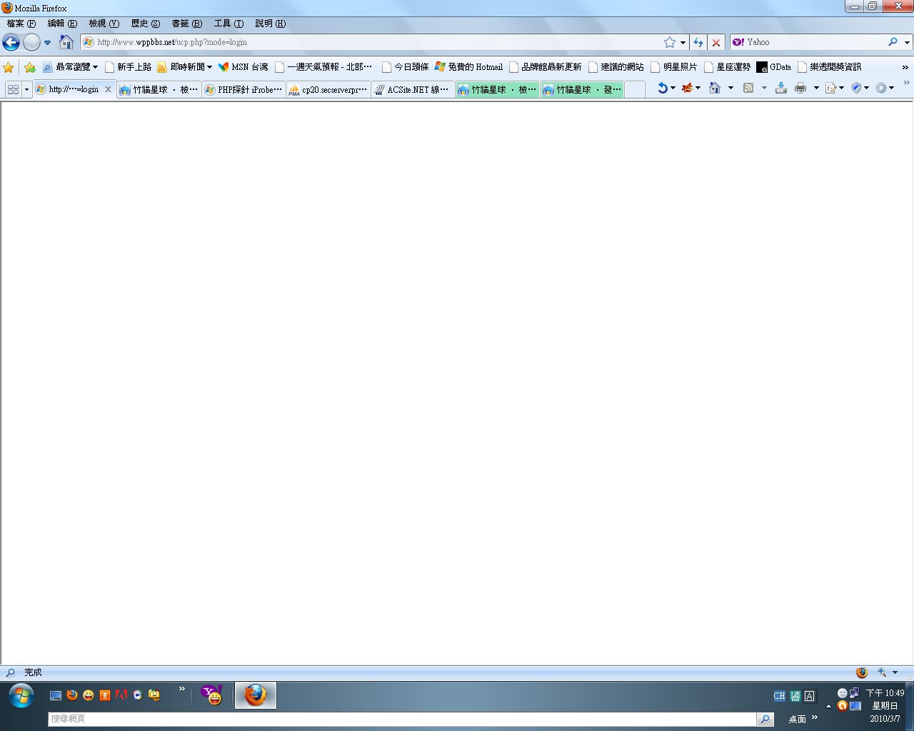
Task: Click the add-bookmark star with plus icon
Action: coord(30,67)
